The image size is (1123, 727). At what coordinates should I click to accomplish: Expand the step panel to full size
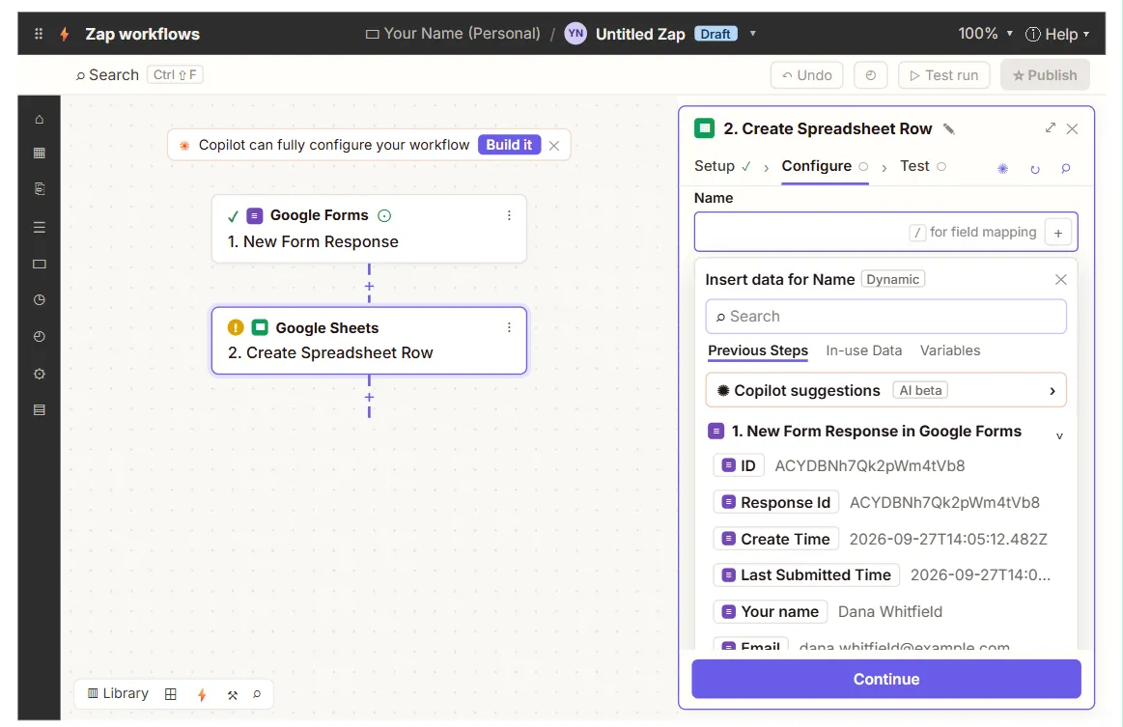point(1050,127)
